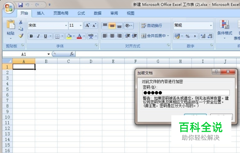Apply red font color
Viewport: 240px width, 153px height.
click(79, 36)
